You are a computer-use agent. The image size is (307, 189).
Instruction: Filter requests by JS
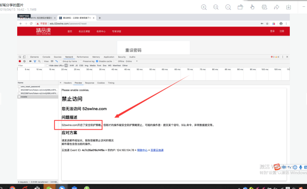77,66
